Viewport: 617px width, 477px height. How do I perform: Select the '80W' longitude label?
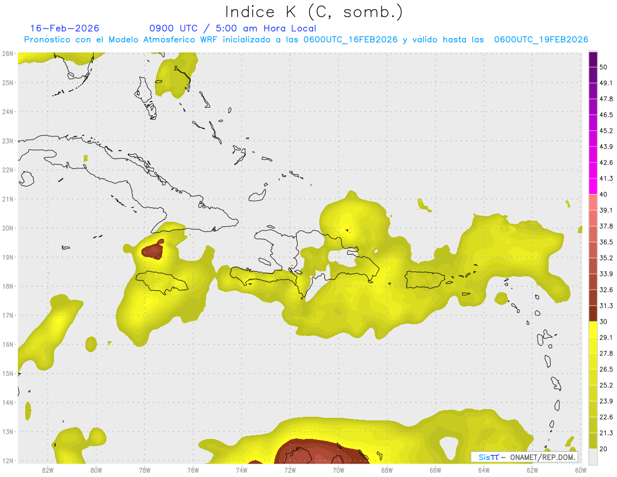(96, 470)
